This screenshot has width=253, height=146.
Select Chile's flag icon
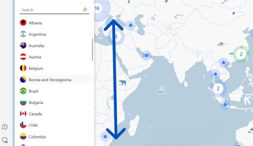pyautogui.click(x=23, y=125)
